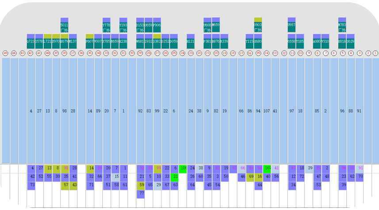Image resolution: width=379 pixels, height=210 pixels.
Task: Click vehicle block W681
Action: (140, 41)
